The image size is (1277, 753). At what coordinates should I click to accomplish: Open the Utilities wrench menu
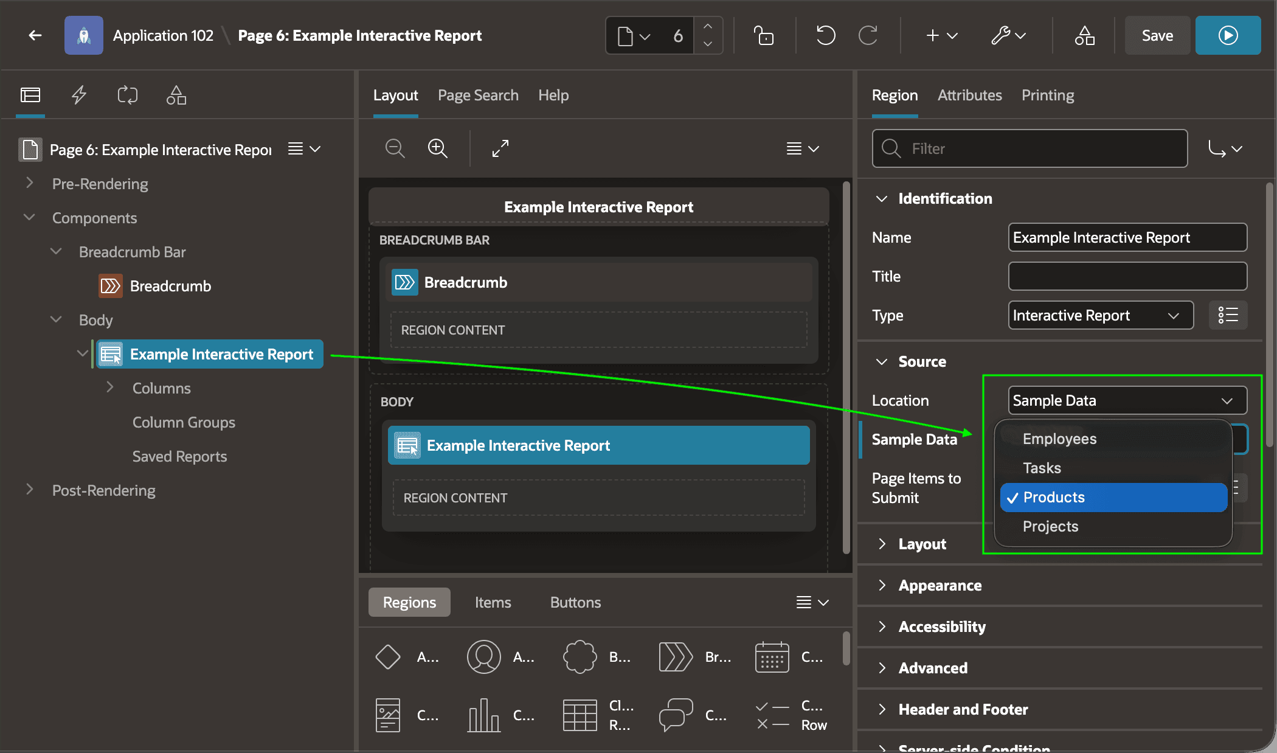pos(1008,35)
